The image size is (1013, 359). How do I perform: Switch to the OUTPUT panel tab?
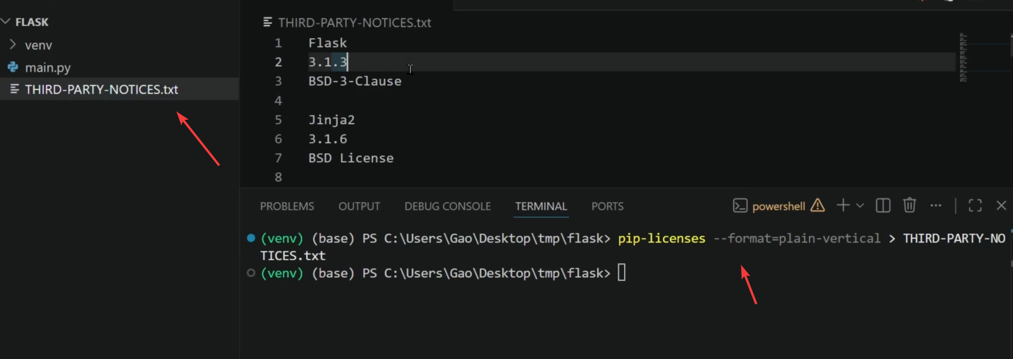pos(359,206)
